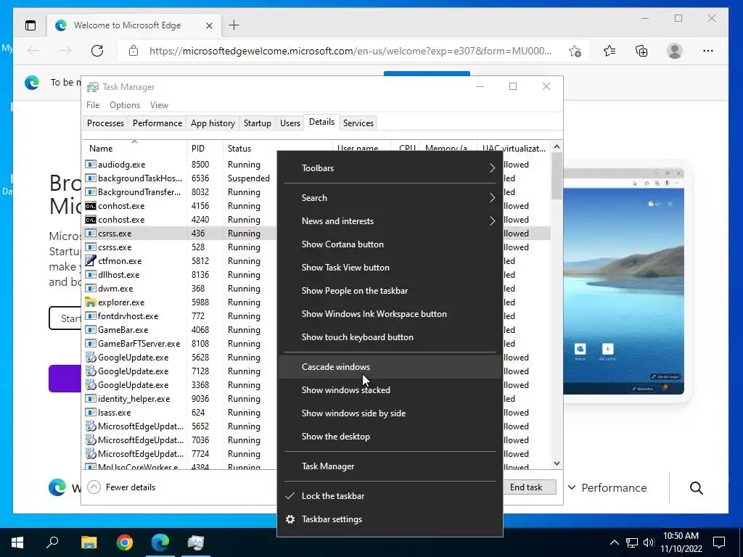Open Google Chrome from taskbar
Image resolution: width=743 pixels, height=557 pixels.
coord(125,542)
